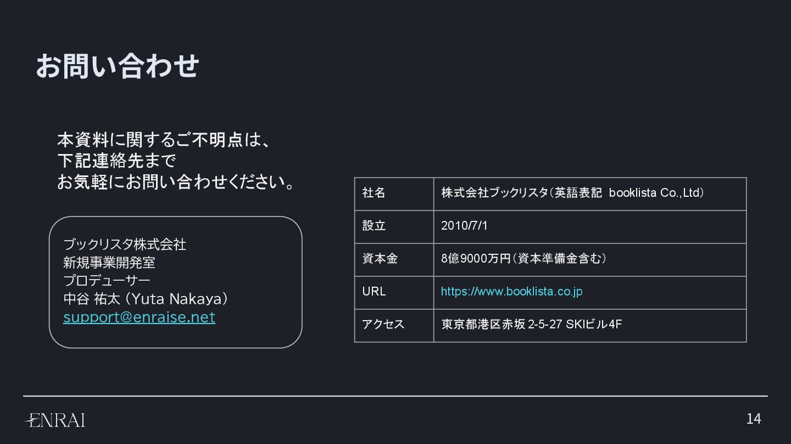Select the 中谷 祐太 (Yuta Nakaya) name

pos(146,299)
